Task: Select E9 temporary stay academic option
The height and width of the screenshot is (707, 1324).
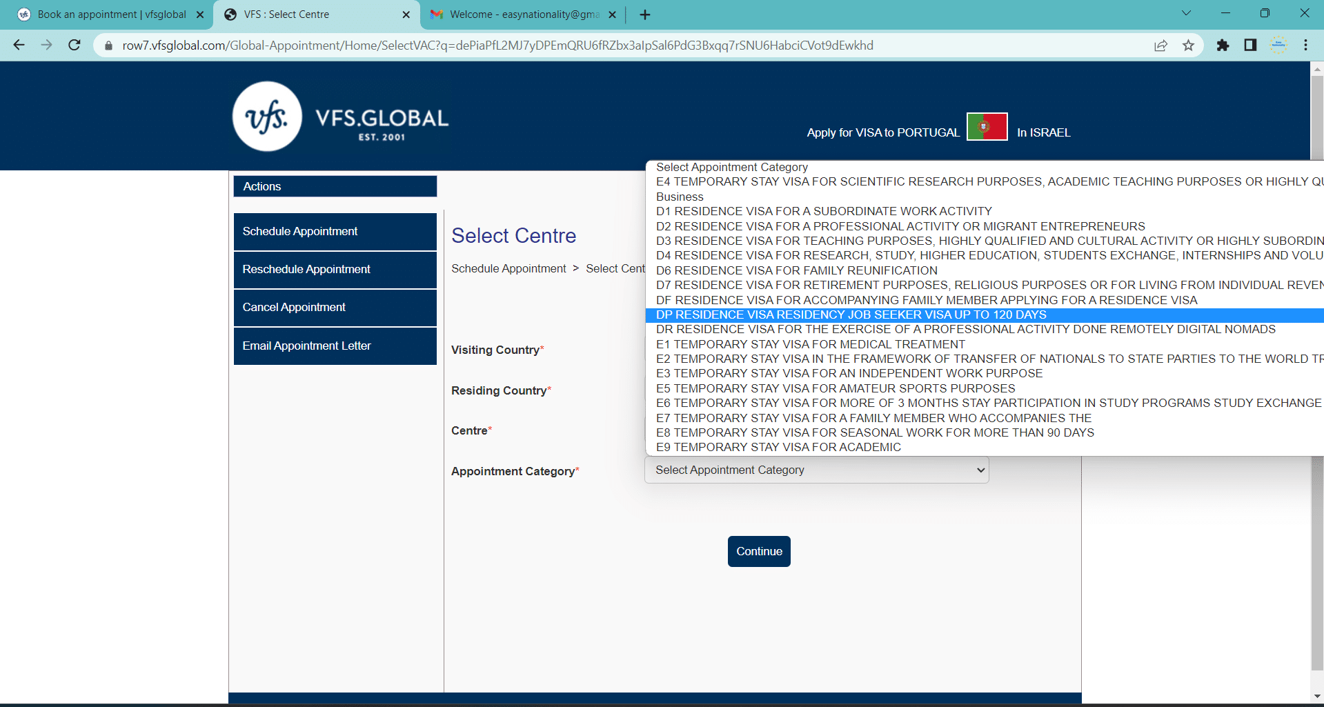Action: click(x=985, y=447)
